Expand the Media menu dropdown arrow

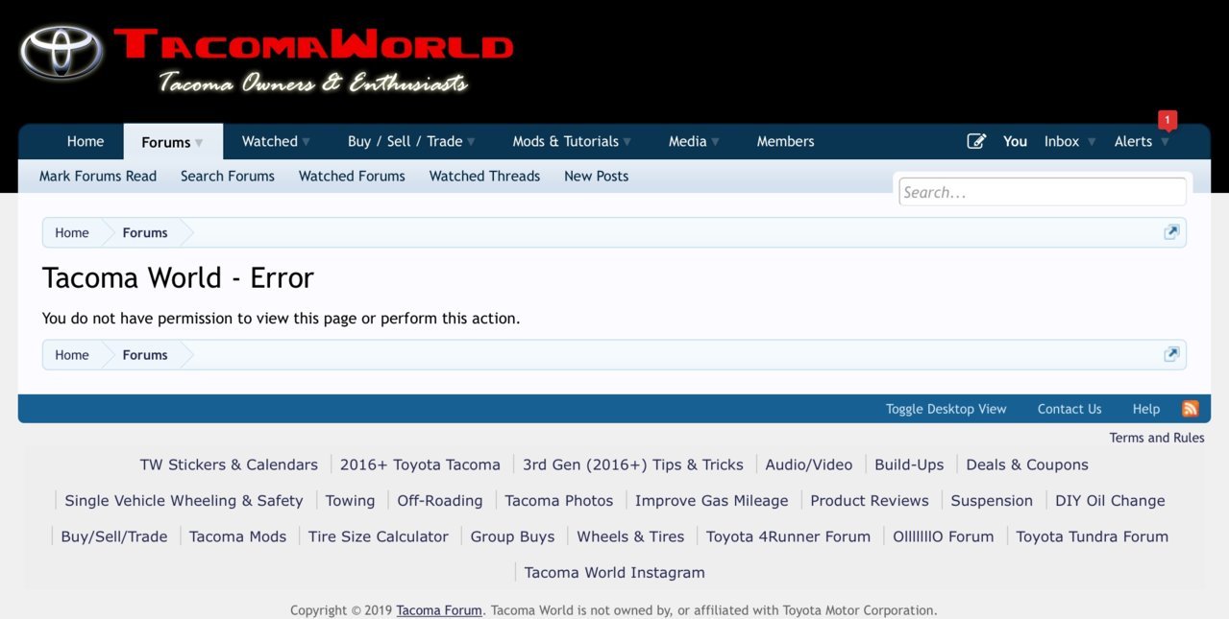tap(715, 142)
